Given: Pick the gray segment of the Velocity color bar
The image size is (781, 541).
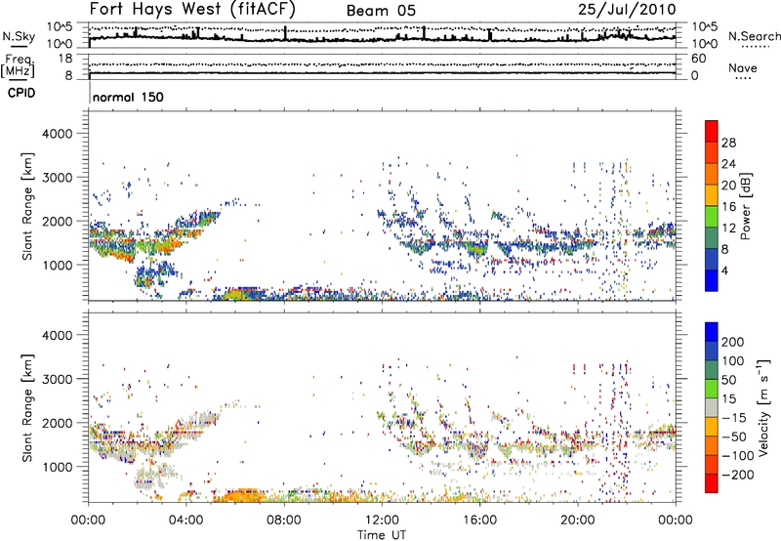Looking at the screenshot, I should (712, 407).
